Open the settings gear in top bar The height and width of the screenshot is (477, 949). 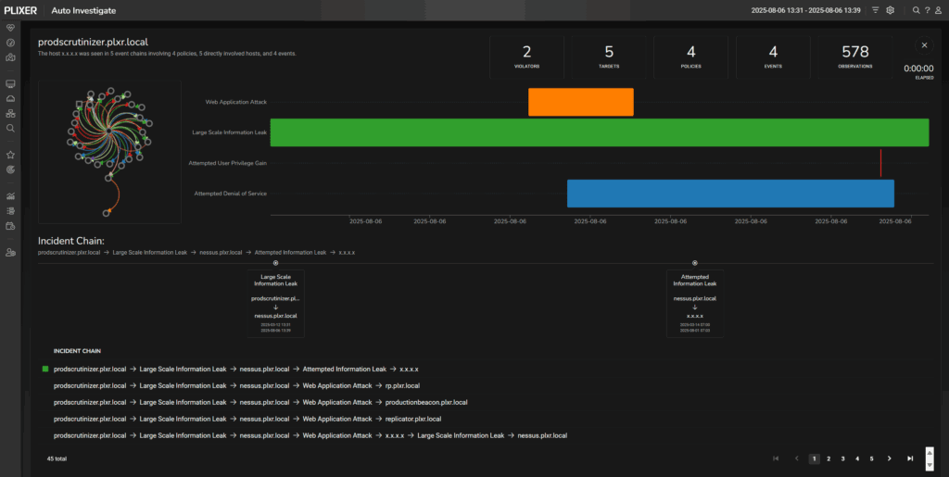(891, 10)
